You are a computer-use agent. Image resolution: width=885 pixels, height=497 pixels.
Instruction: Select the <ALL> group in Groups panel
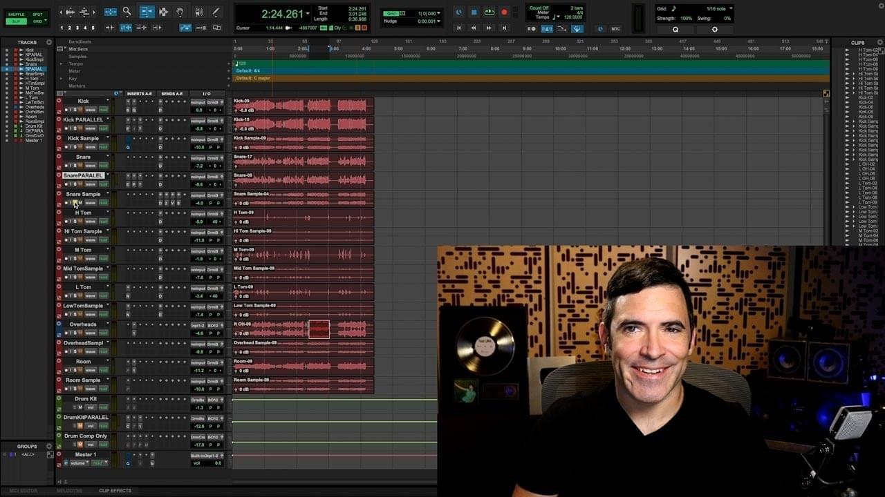click(28, 454)
